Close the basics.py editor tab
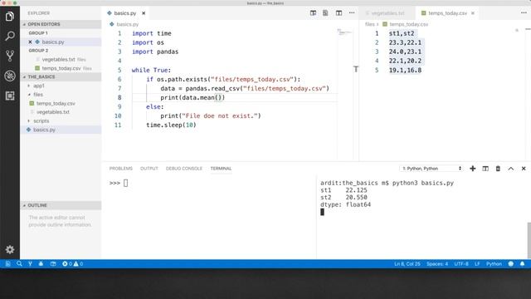 pos(144,13)
